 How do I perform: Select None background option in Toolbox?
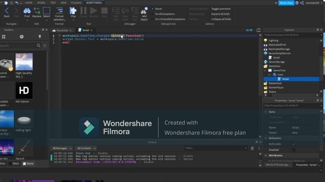pos(28,164)
